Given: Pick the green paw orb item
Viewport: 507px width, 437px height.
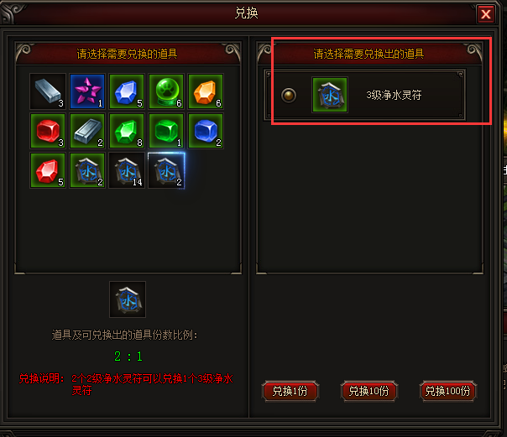Looking at the screenshot, I should [x=166, y=91].
